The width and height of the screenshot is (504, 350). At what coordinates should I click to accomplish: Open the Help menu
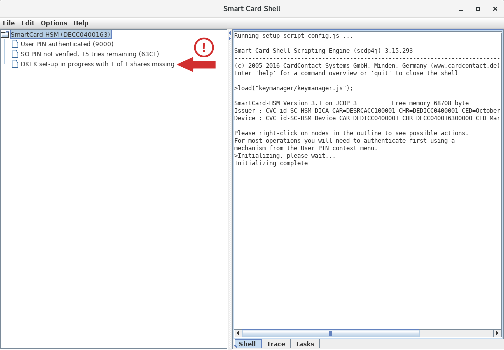click(x=81, y=23)
